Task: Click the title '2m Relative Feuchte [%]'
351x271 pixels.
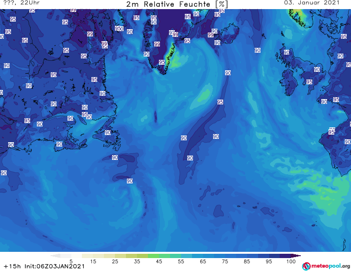Action: click(177, 4)
